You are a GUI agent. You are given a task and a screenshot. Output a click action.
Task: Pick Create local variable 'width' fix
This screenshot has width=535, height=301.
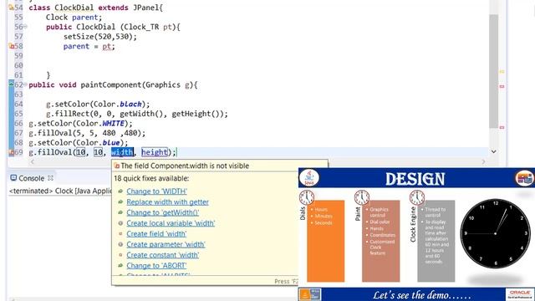coord(171,223)
